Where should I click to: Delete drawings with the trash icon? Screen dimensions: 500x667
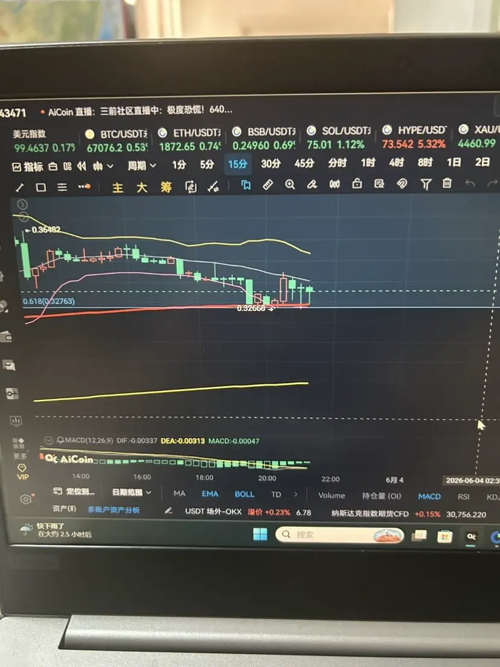pos(447,183)
